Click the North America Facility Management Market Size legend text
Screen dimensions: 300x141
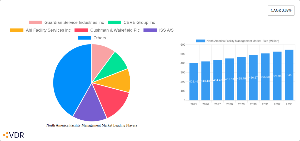click(243, 41)
